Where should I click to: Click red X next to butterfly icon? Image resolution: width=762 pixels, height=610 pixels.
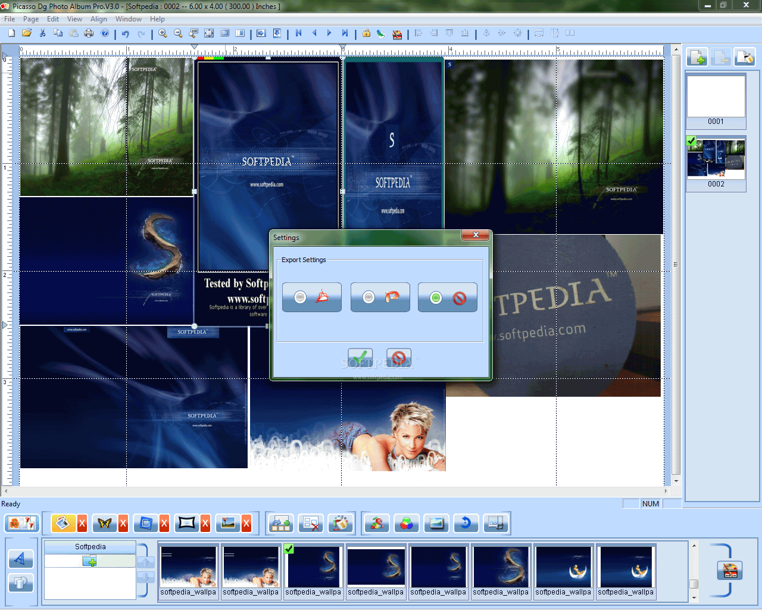pyautogui.click(x=123, y=524)
